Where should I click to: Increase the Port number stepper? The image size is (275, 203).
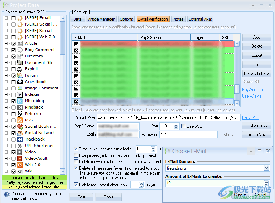176,125
